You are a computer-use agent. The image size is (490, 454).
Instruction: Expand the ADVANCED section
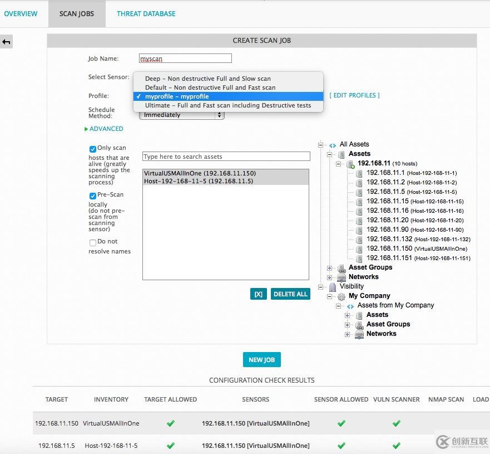pyautogui.click(x=104, y=129)
